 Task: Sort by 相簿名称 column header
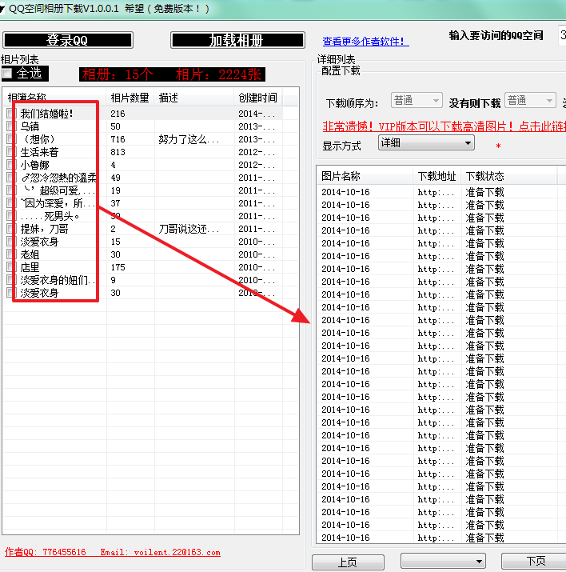pos(54,98)
